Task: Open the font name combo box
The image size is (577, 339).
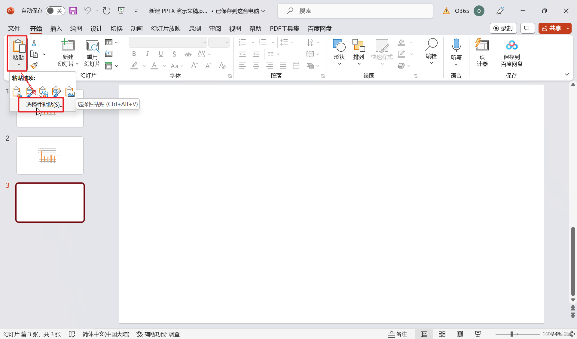Action: [168, 42]
